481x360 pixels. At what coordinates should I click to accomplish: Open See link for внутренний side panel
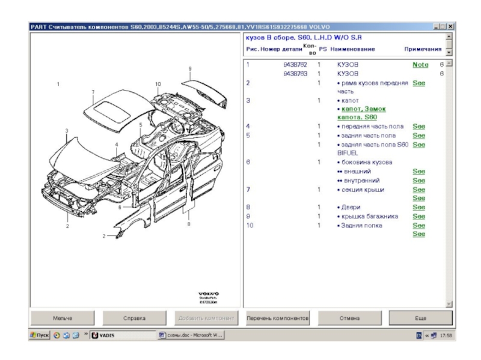tap(418, 181)
